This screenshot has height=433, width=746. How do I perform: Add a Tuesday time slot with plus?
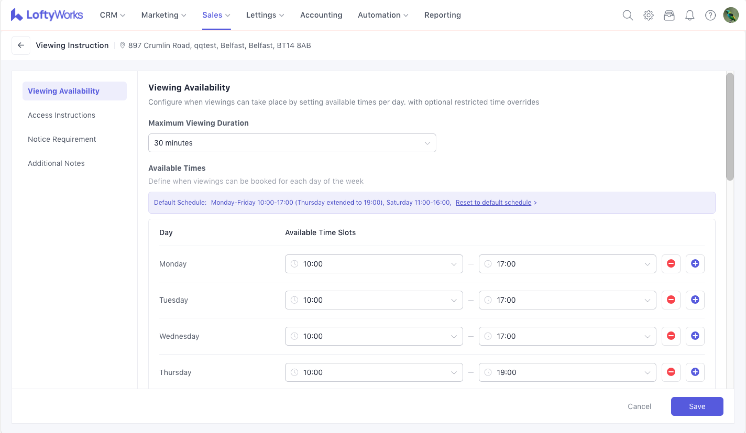tap(695, 300)
